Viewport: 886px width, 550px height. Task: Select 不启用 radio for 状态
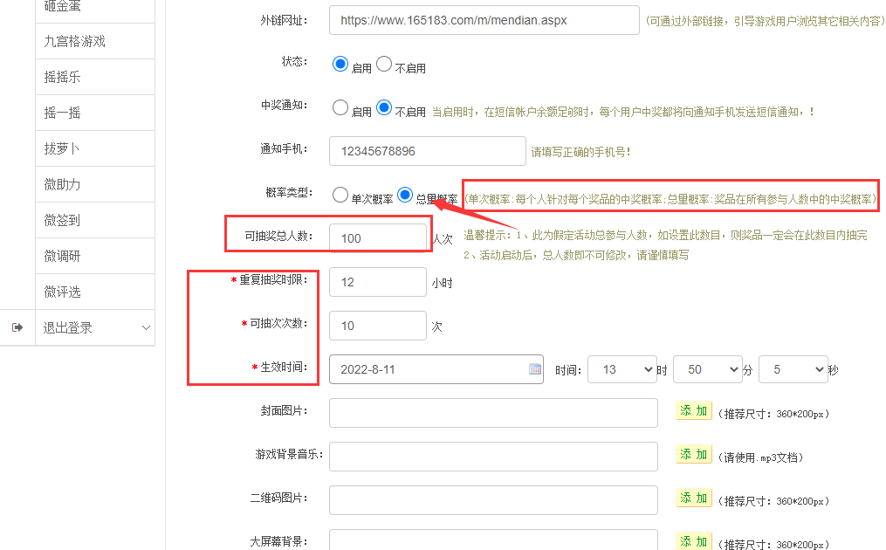tap(384, 64)
